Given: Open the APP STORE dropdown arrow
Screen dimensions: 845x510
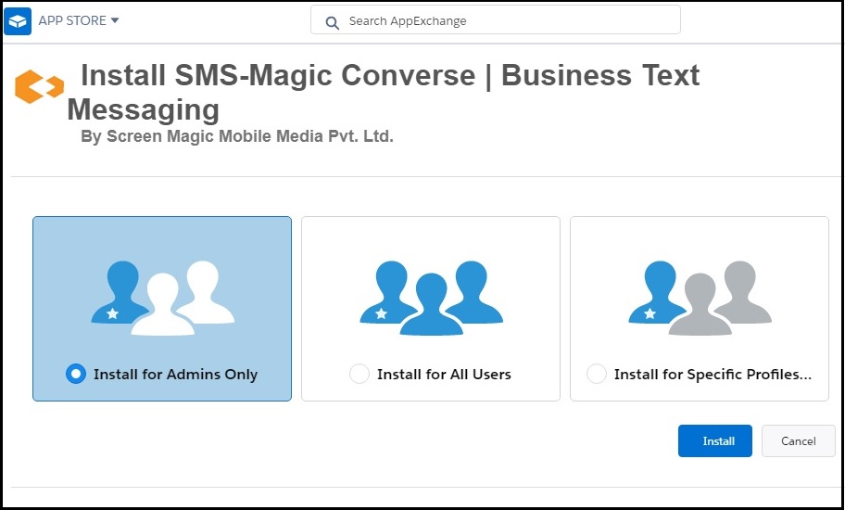Looking at the screenshot, I should [115, 20].
